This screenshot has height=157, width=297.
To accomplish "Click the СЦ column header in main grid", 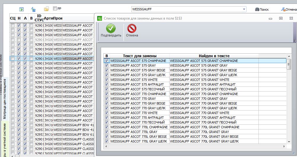I will coord(13,18).
